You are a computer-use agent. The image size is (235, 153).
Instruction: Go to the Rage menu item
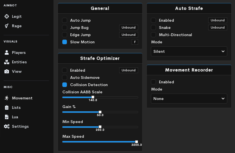pyautogui.click(x=17, y=26)
